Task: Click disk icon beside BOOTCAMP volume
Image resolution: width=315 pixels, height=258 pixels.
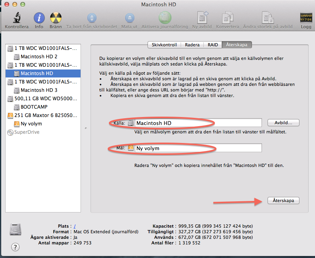Action: coord(17,107)
